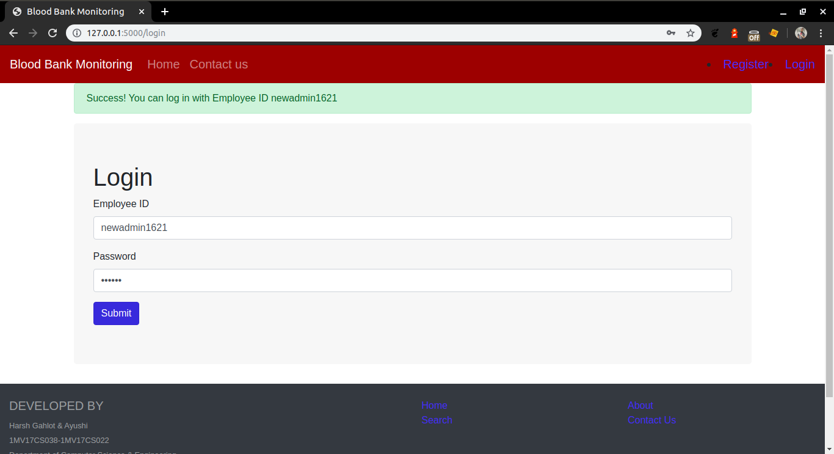
Task: Click the Harsh Gahlot & Ayushi text
Action: coord(48,426)
